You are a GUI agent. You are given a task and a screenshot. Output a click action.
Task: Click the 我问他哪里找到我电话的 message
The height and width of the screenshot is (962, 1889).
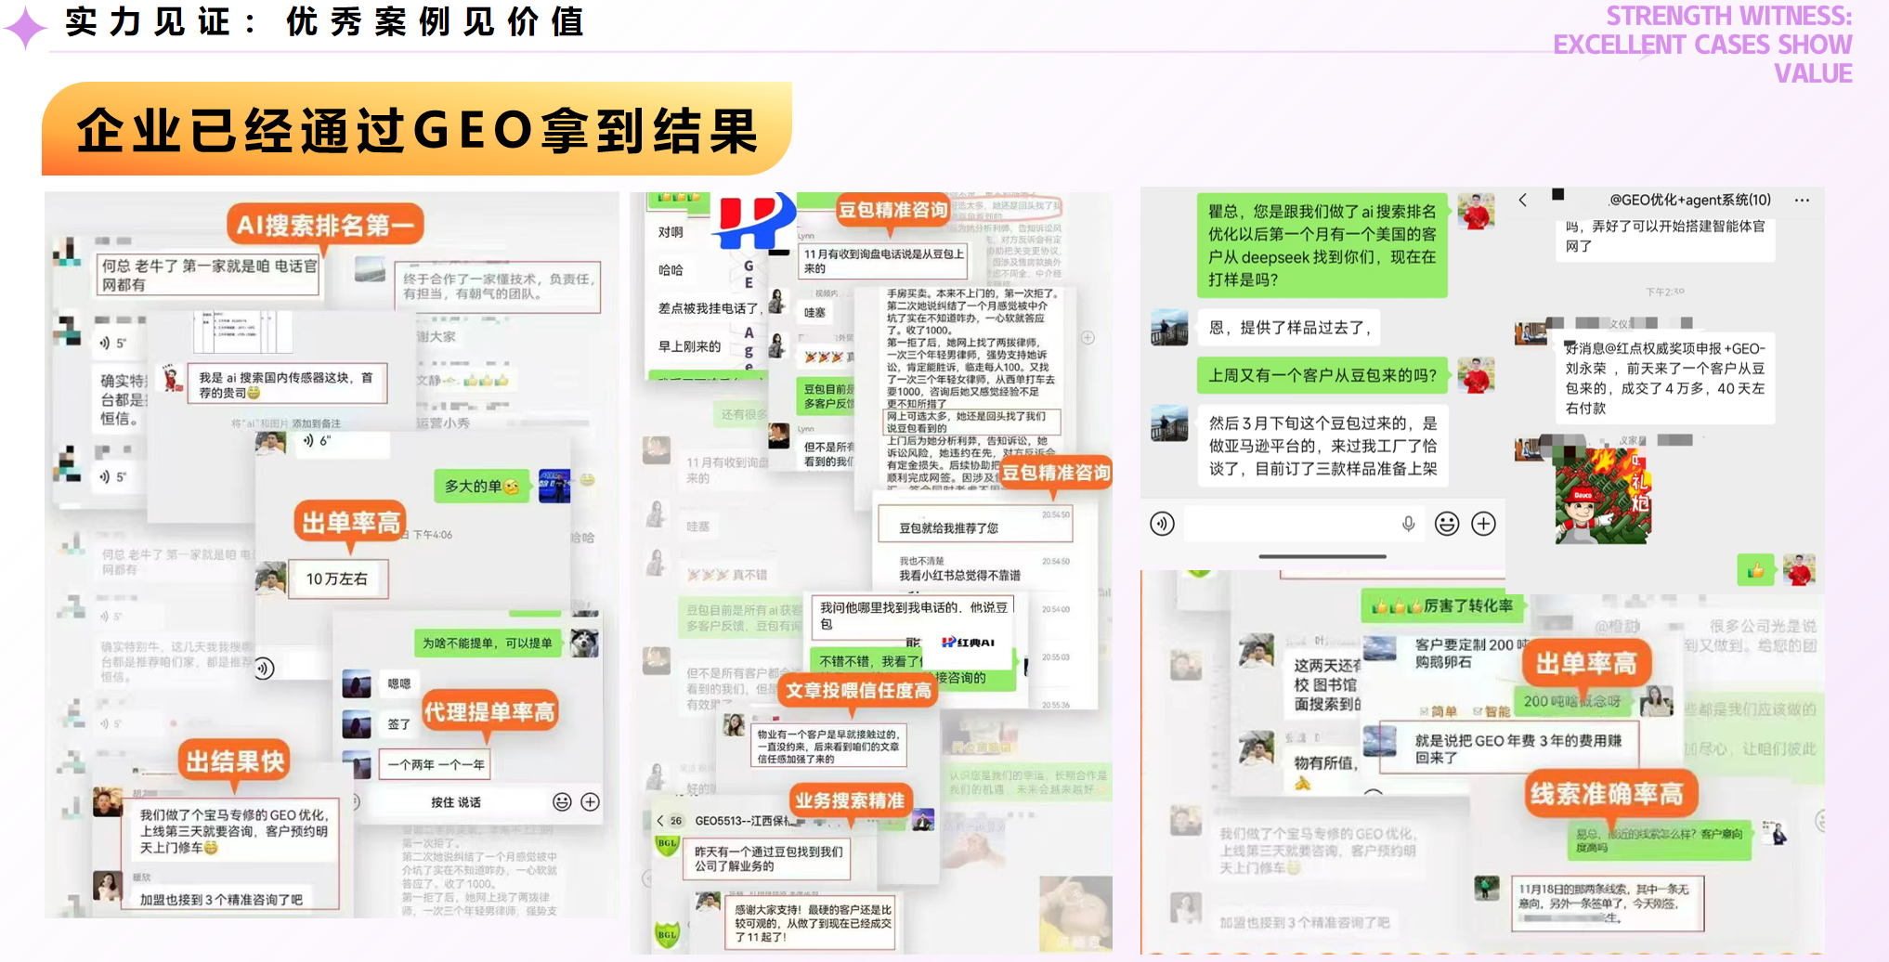[x=914, y=616]
